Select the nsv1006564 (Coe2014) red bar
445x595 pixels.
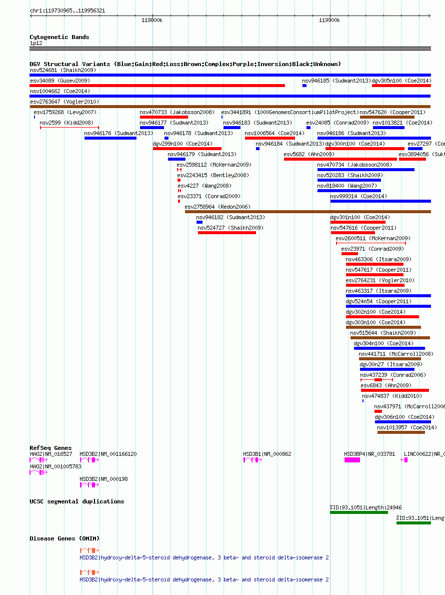[x=270, y=138]
